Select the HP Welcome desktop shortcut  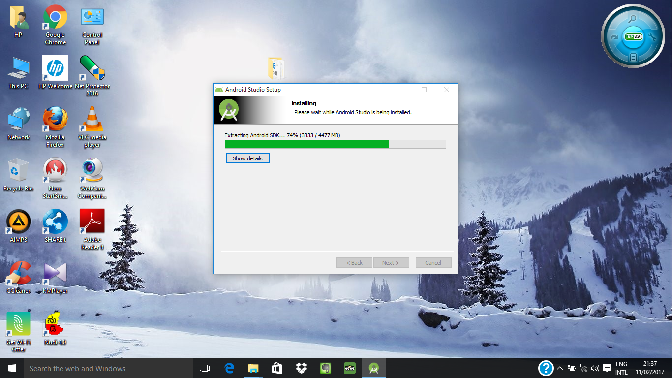pos(55,72)
